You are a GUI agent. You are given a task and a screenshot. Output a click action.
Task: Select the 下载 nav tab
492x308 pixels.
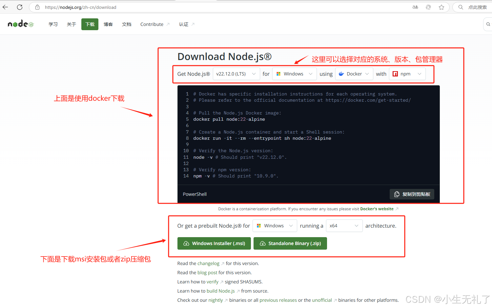tap(90, 24)
